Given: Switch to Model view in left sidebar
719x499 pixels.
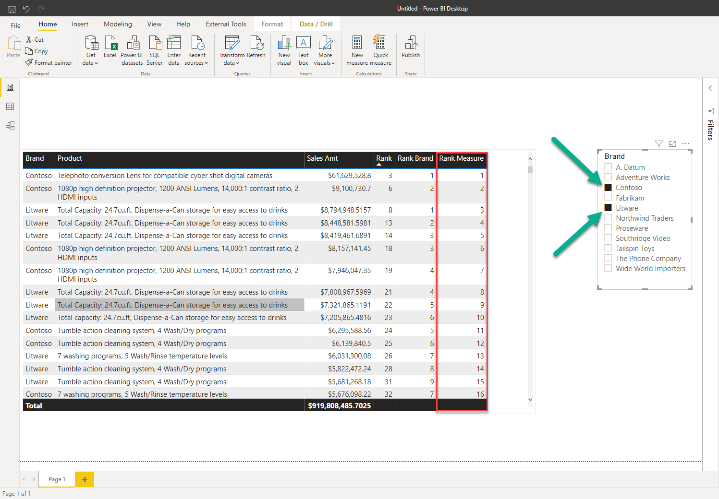Looking at the screenshot, I should 10,126.
